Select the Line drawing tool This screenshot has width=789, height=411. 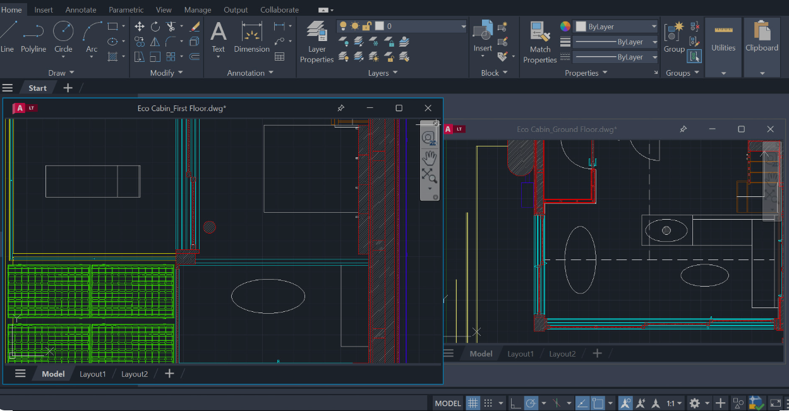pyautogui.click(x=7, y=37)
